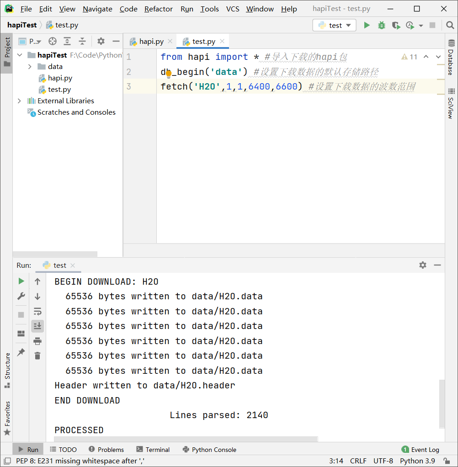Screen dimensions: 458x467
Task: Open the Problems tool window
Action: tap(107, 450)
